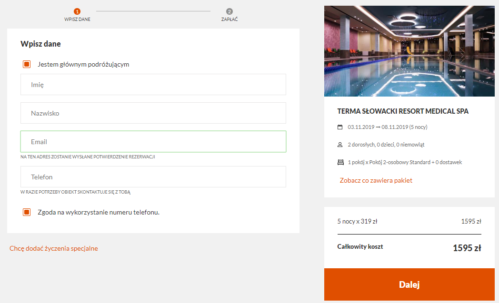
Task: Focus the 'Imię' input field
Action: [153, 85]
